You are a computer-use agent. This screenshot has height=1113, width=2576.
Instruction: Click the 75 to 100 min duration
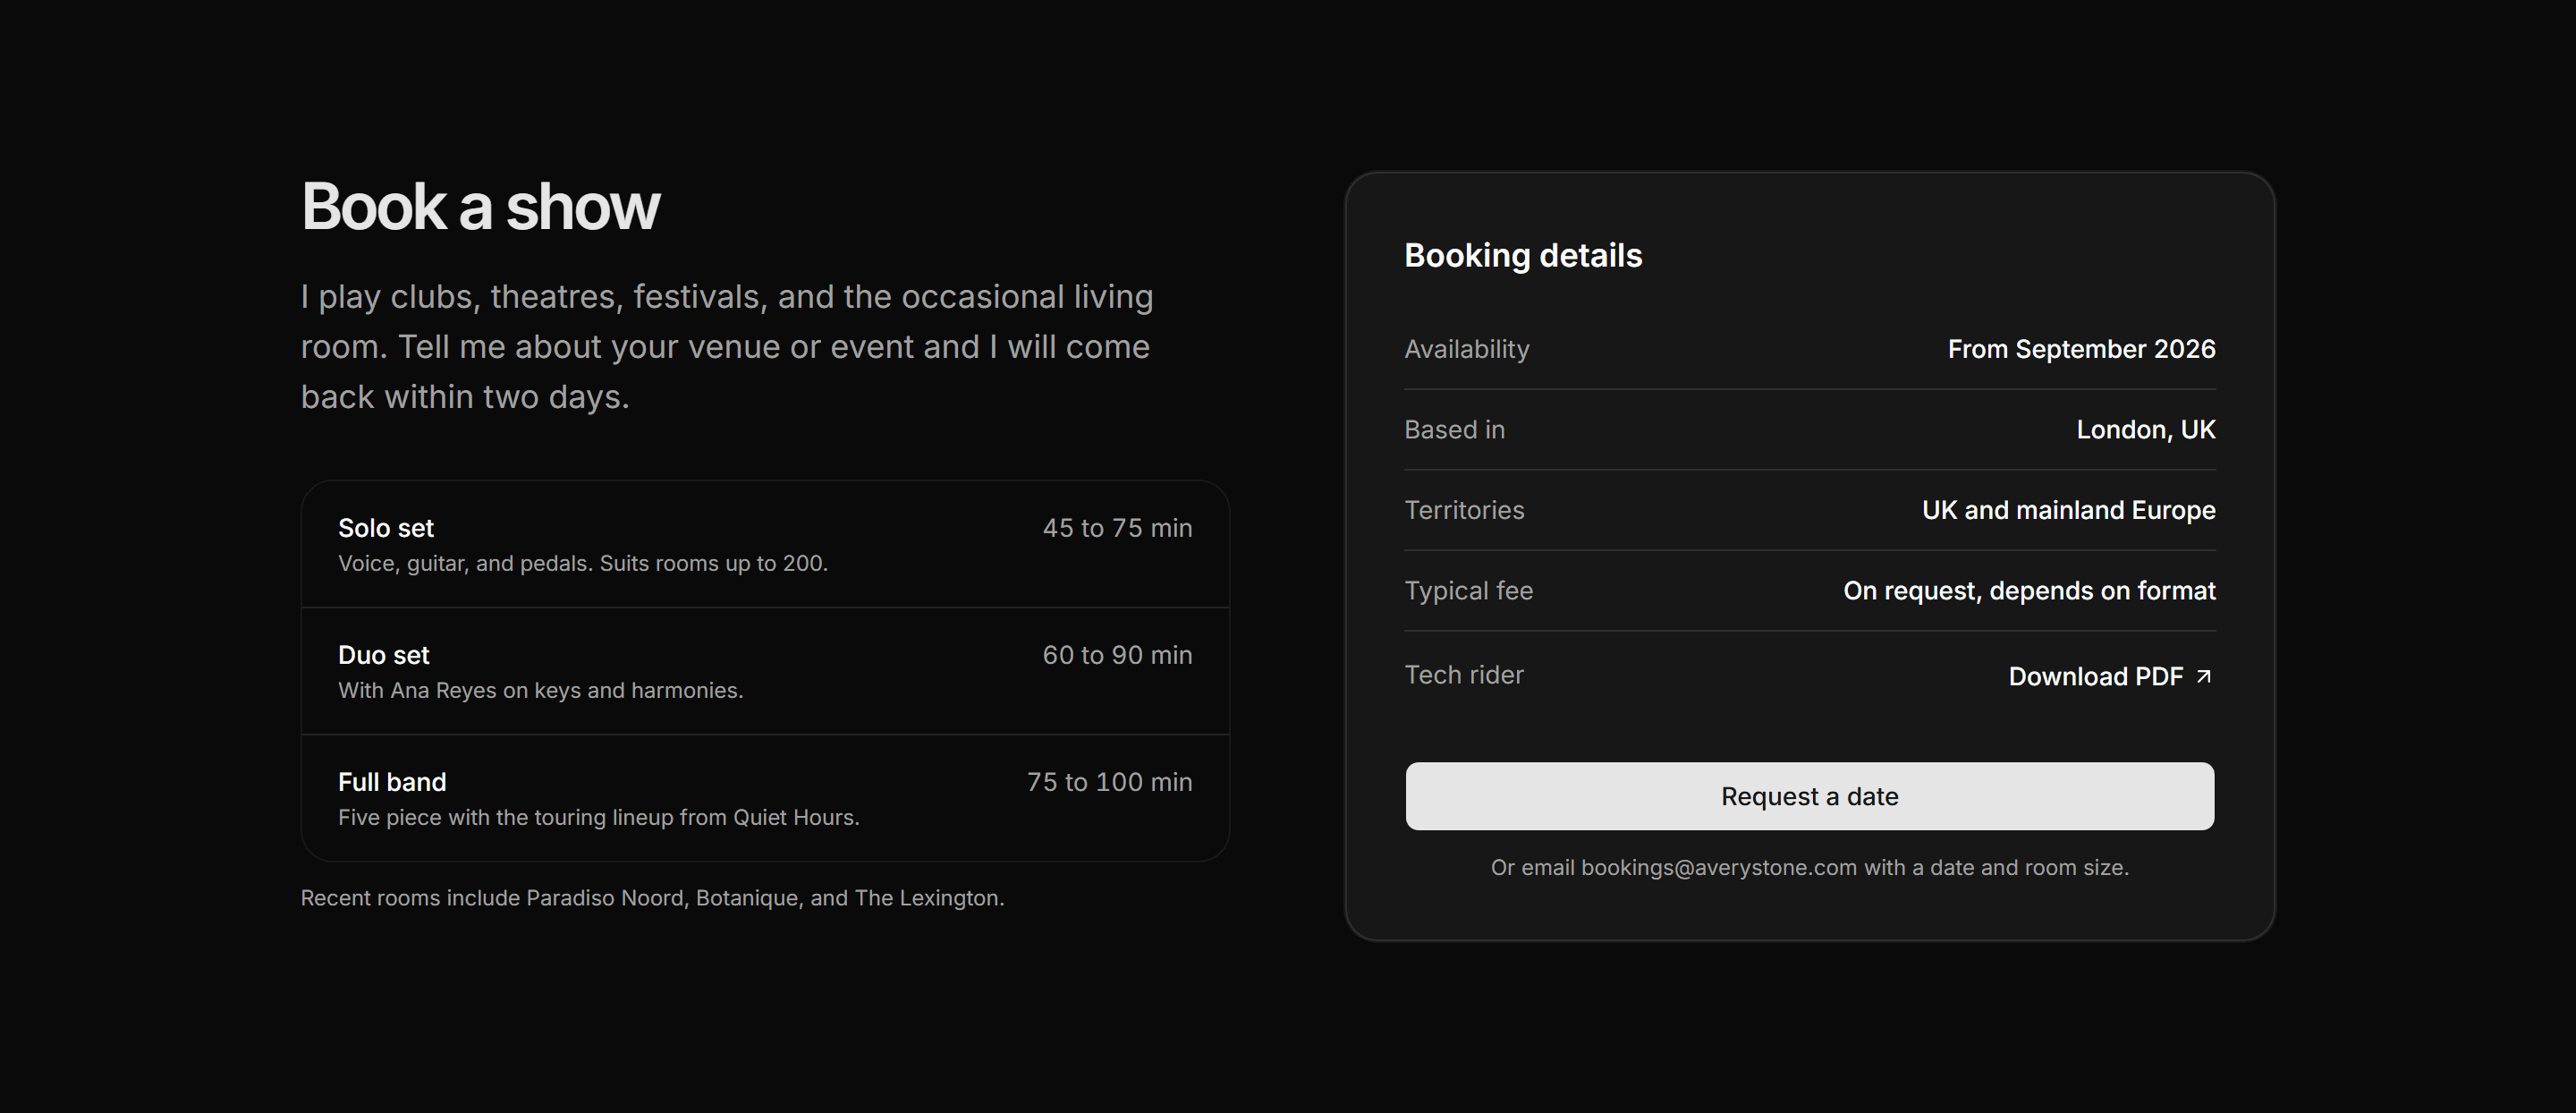pyautogui.click(x=1109, y=782)
